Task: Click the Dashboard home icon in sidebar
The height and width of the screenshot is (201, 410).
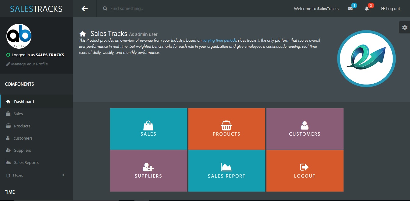Action: coord(8,102)
